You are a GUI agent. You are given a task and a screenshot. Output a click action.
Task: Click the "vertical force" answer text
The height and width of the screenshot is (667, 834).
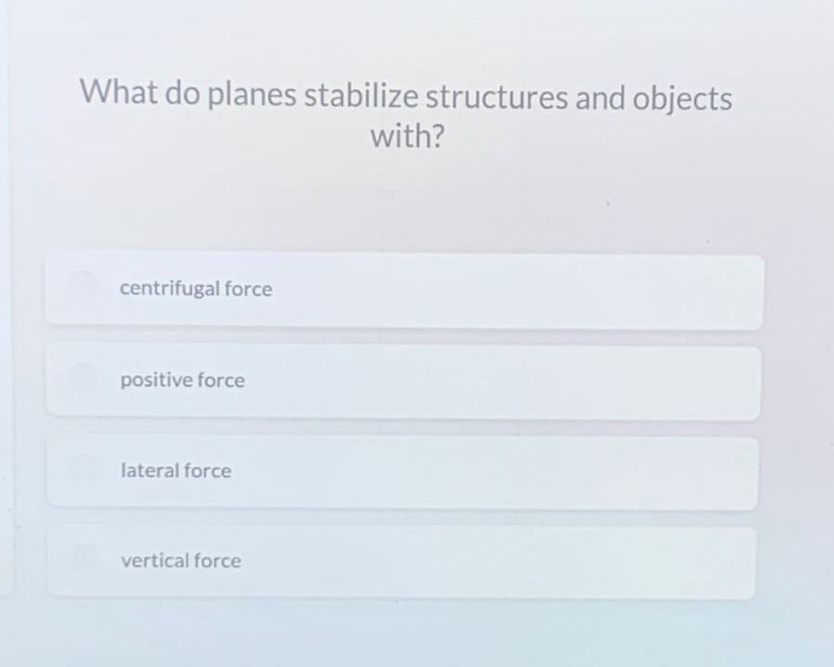[181, 560]
